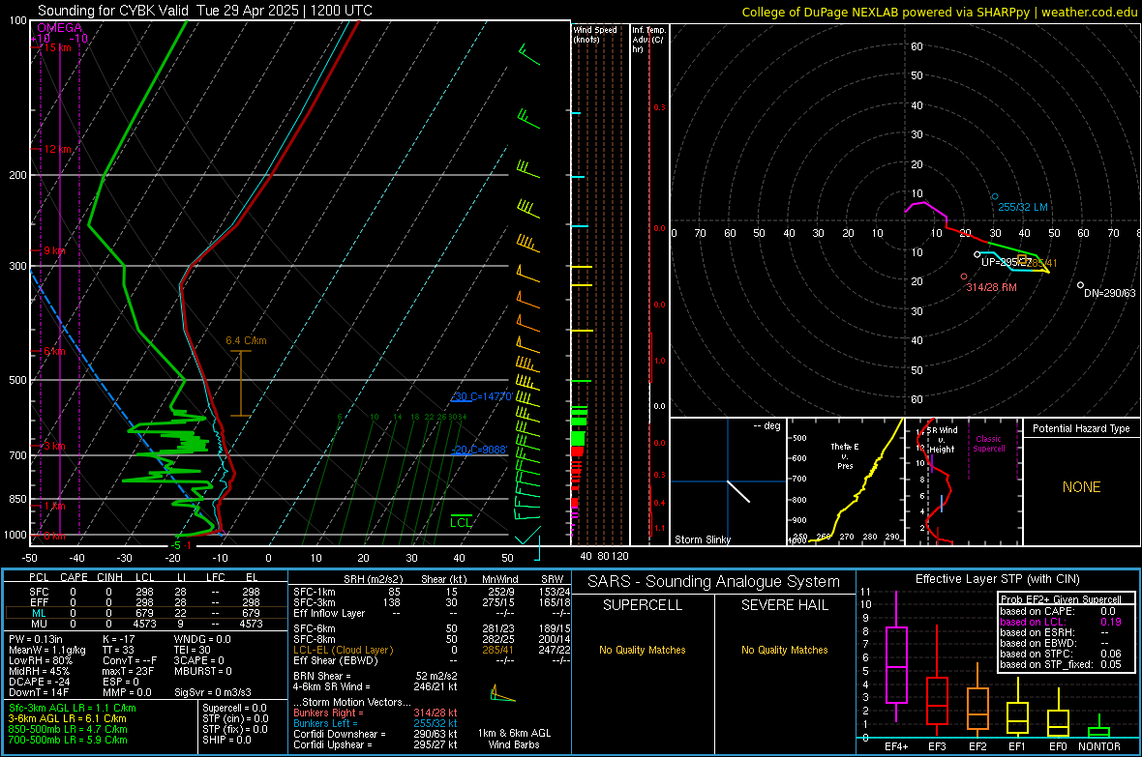Select the 'MU' parcel row
1142x757 pixels.
(146, 624)
